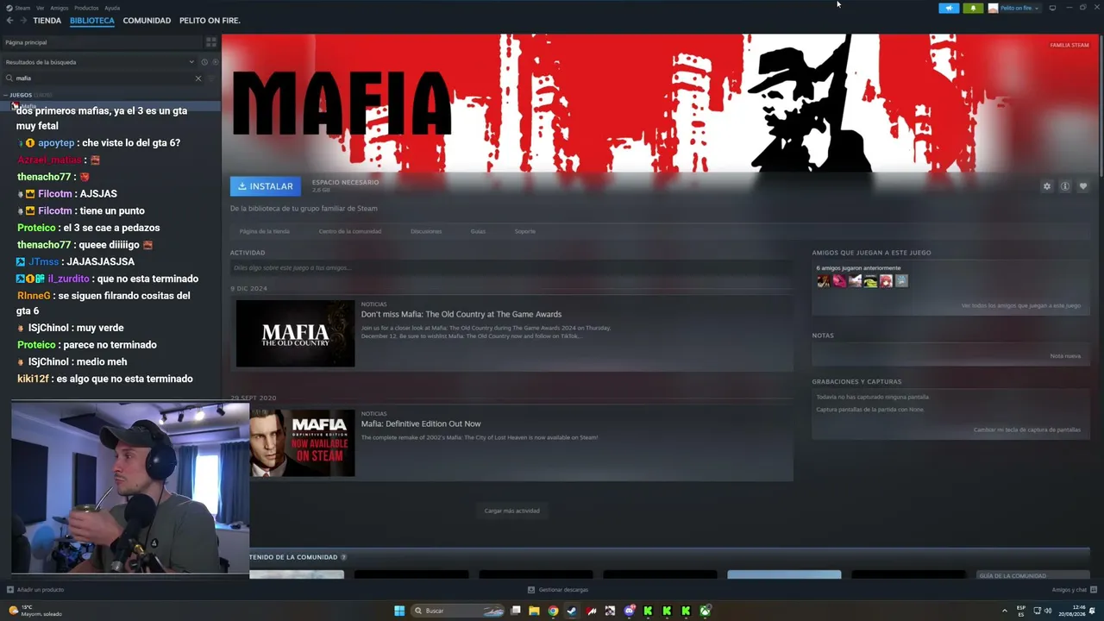Open the Amigos menu
1104x621 pixels.
pyautogui.click(x=59, y=8)
